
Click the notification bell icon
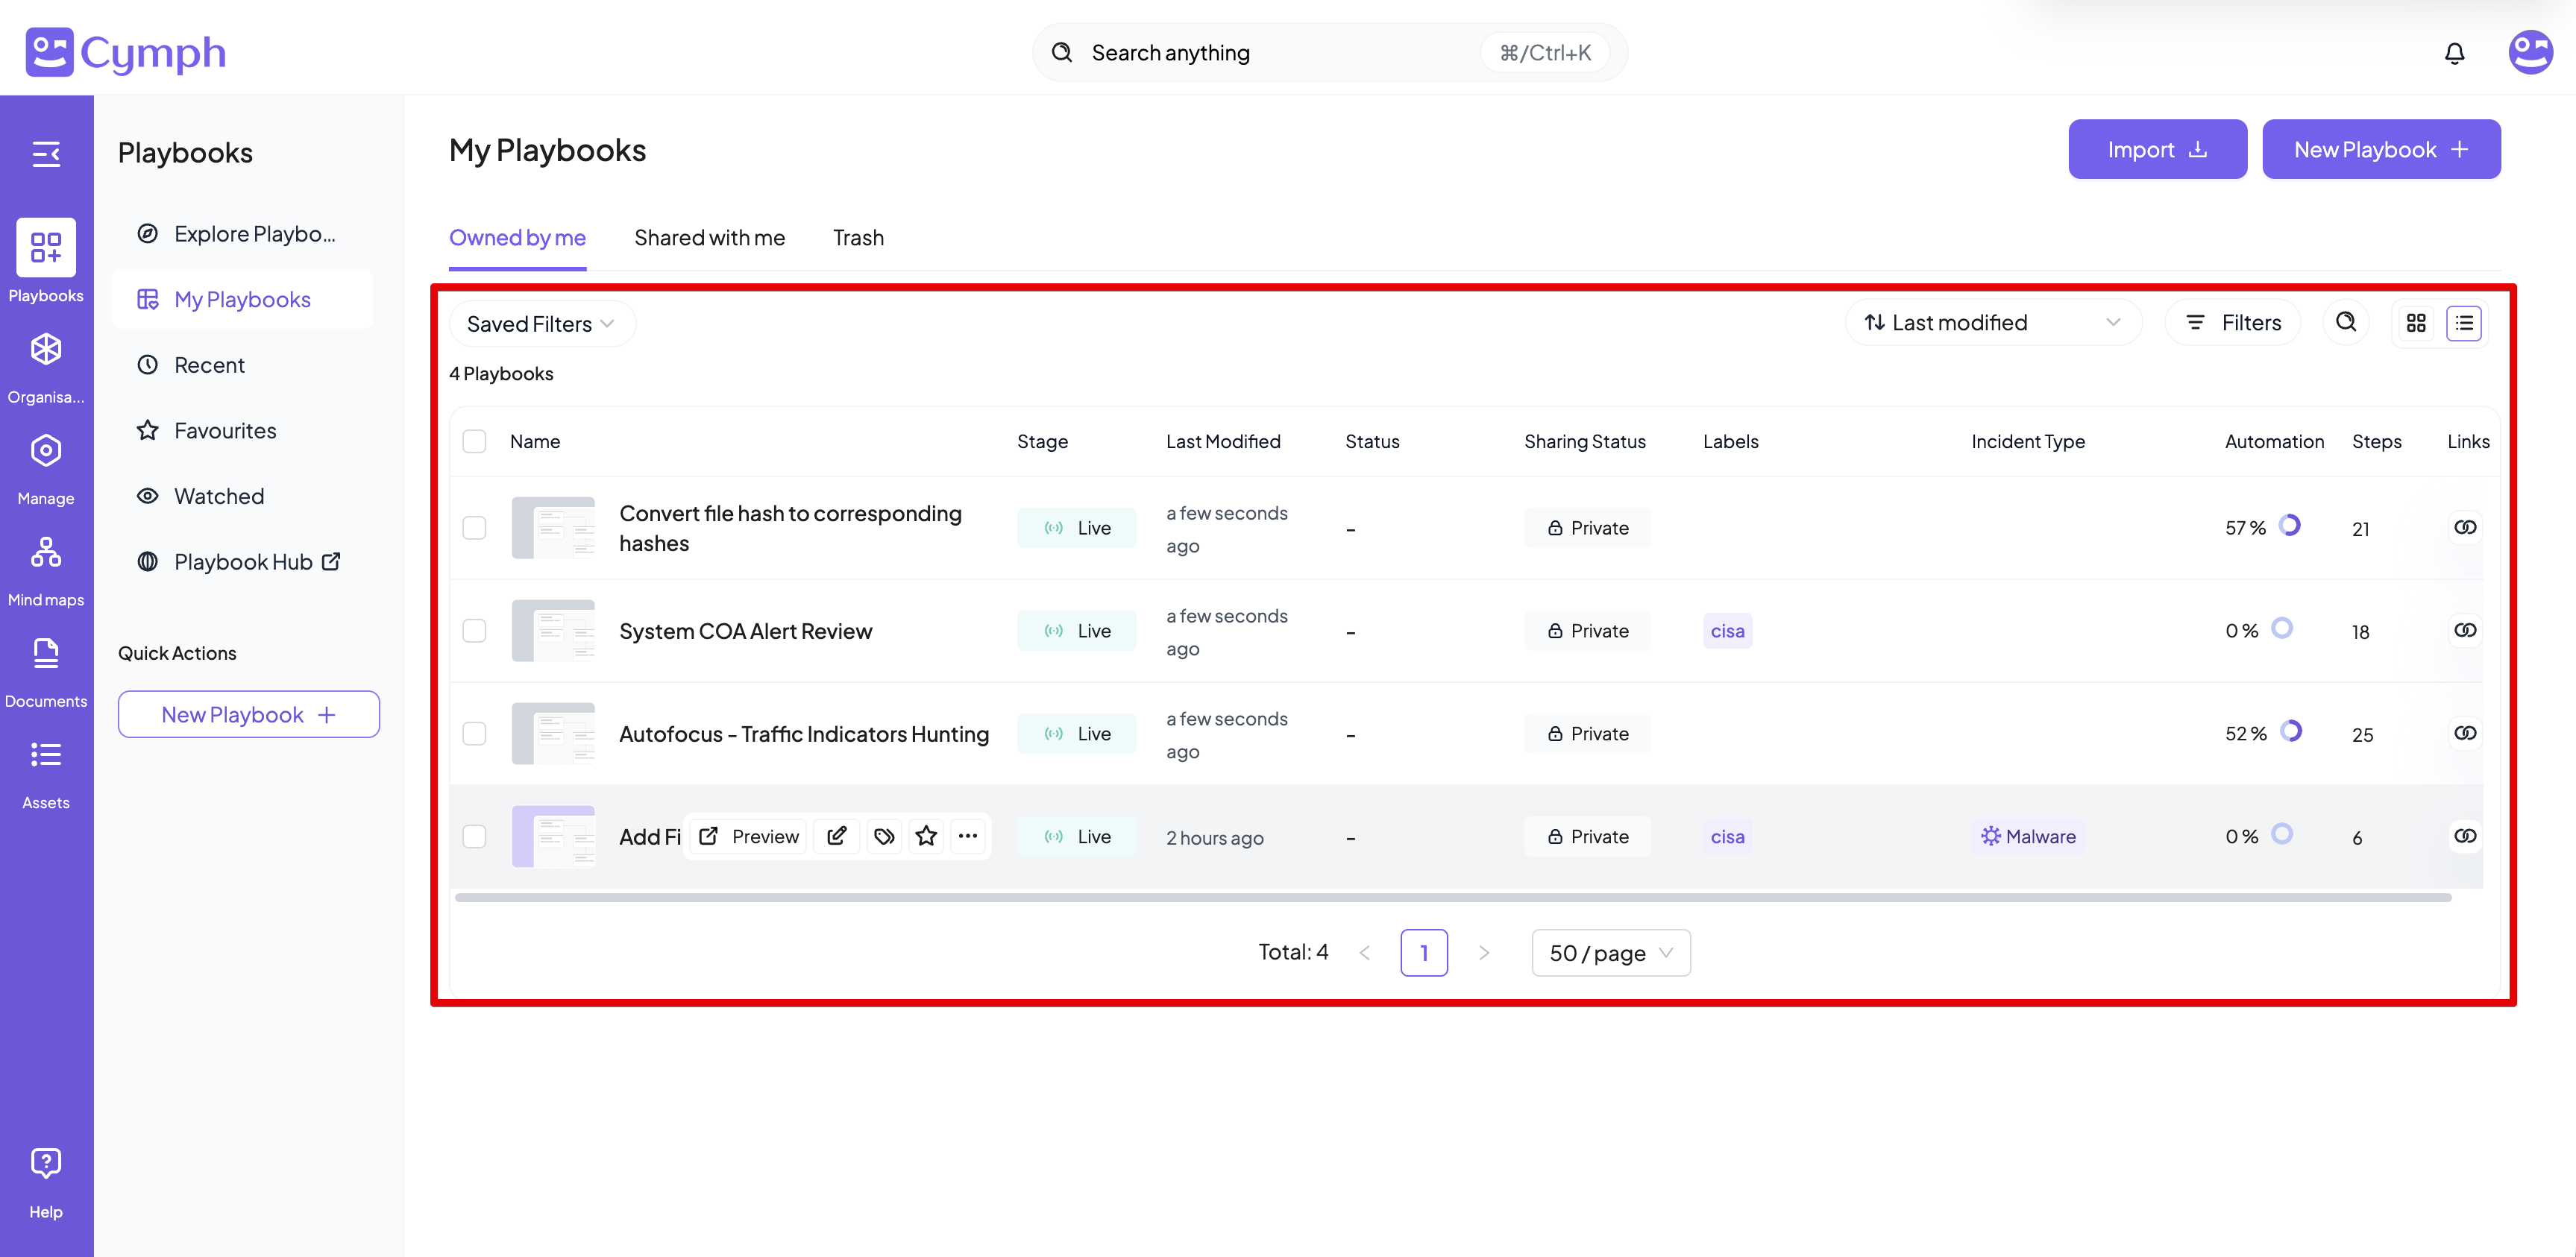2454,53
